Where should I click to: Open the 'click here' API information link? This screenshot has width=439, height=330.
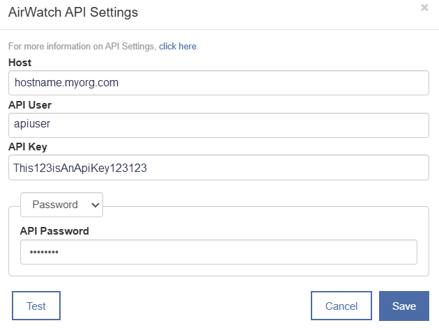(x=178, y=46)
